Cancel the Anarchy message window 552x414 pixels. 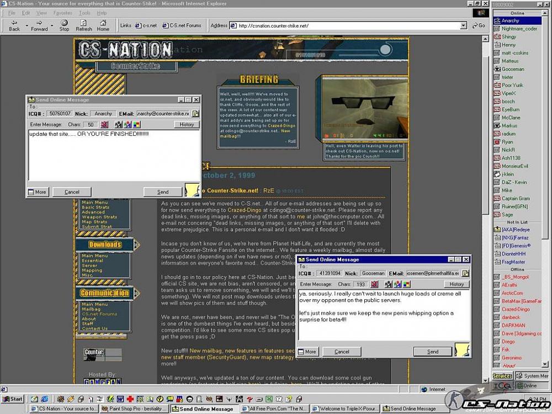point(72,192)
